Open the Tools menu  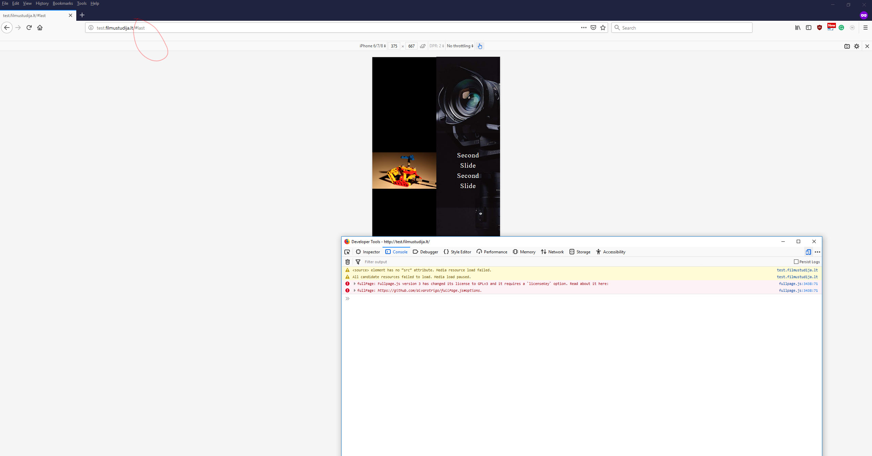click(81, 3)
